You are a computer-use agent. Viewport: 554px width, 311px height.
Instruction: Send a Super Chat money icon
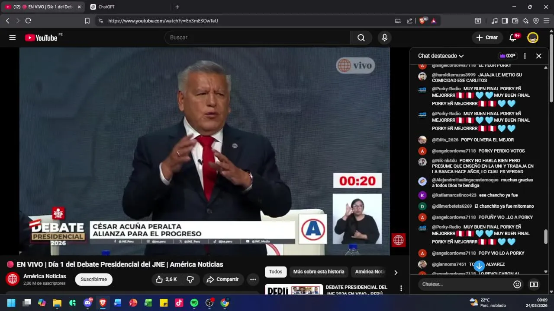point(534,284)
